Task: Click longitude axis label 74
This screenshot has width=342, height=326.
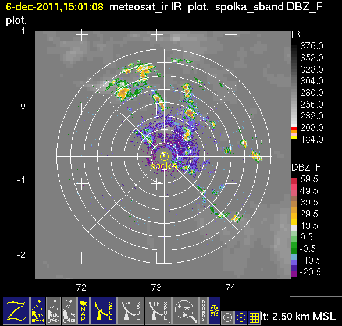Action: coord(231,288)
